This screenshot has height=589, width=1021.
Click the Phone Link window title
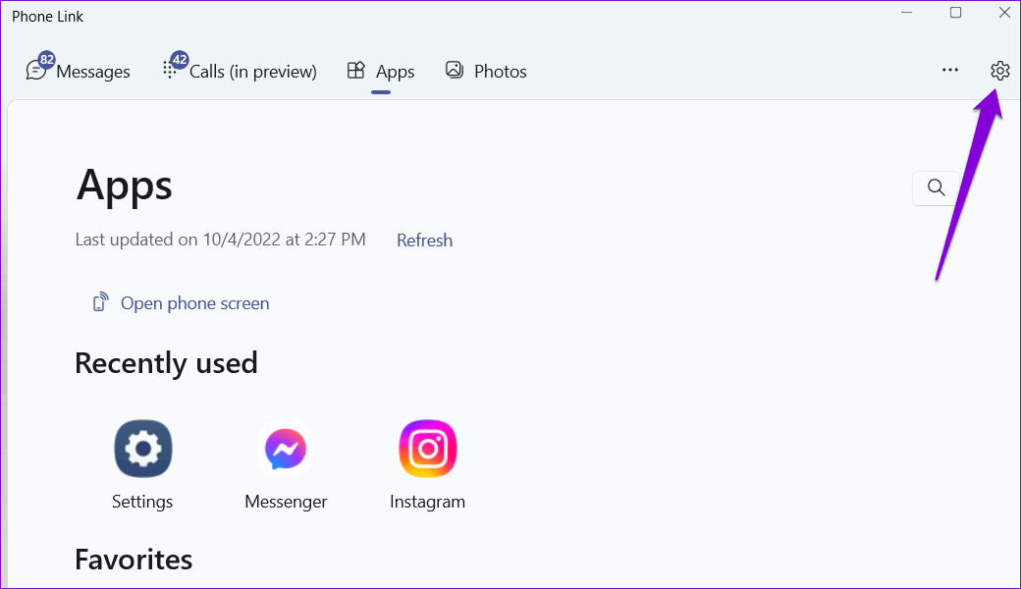click(47, 17)
